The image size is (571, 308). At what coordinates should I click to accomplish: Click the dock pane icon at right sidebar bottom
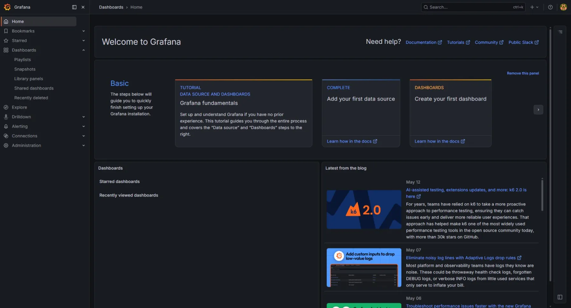point(560,297)
